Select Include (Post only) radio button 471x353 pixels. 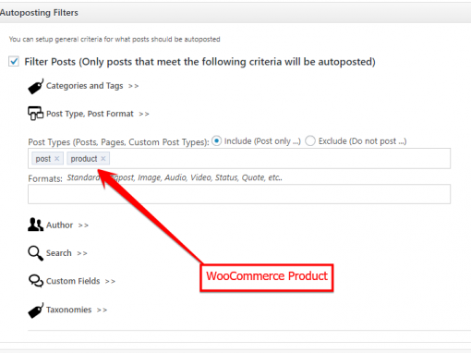click(x=216, y=140)
